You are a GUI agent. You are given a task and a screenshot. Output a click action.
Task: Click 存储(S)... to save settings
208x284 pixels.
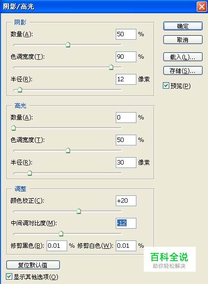tap(183, 71)
